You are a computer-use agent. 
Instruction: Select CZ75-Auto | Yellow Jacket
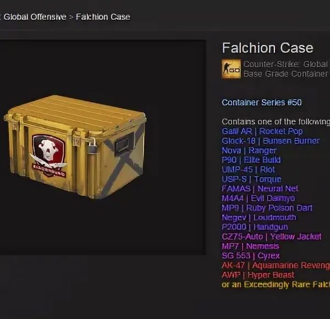tap(272, 237)
